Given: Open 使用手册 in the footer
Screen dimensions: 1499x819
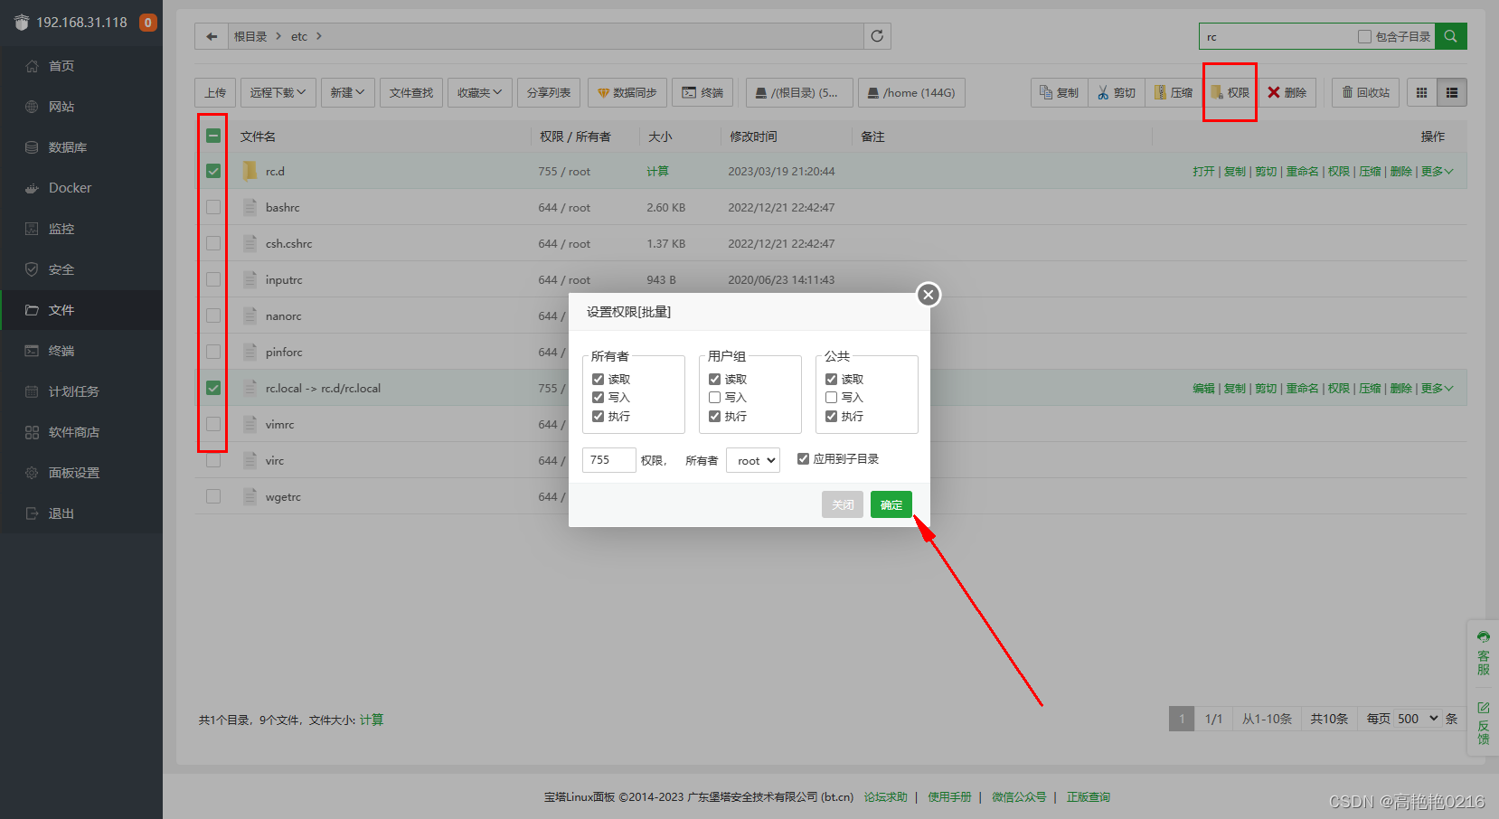Looking at the screenshot, I should point(948,796).
